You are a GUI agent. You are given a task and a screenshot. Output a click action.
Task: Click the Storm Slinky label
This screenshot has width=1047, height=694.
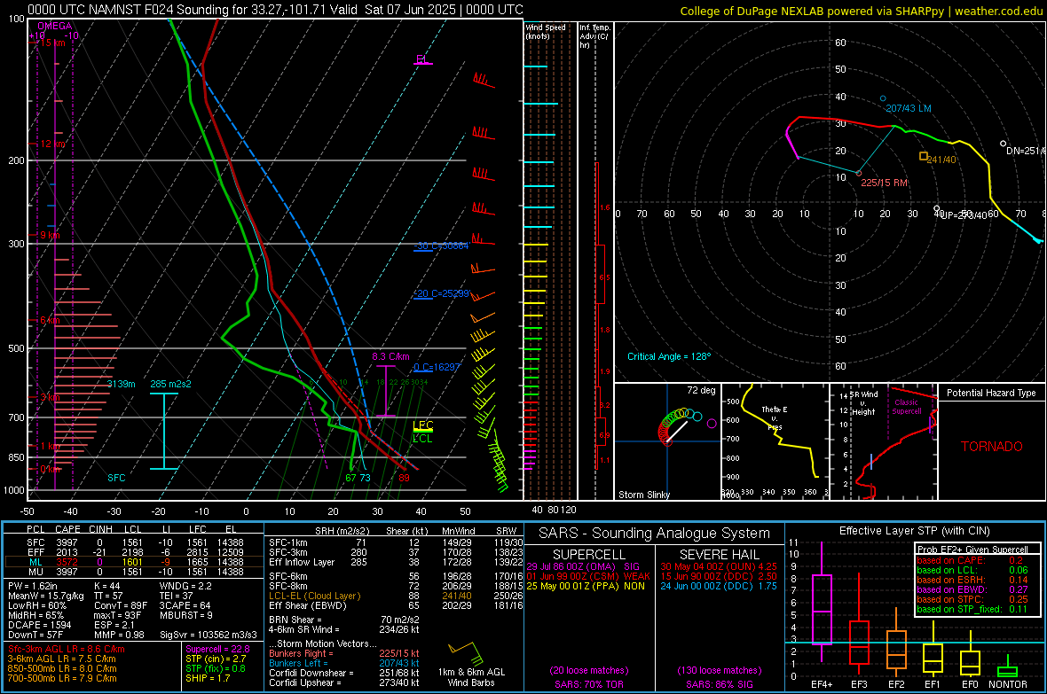tap(643, 495)
